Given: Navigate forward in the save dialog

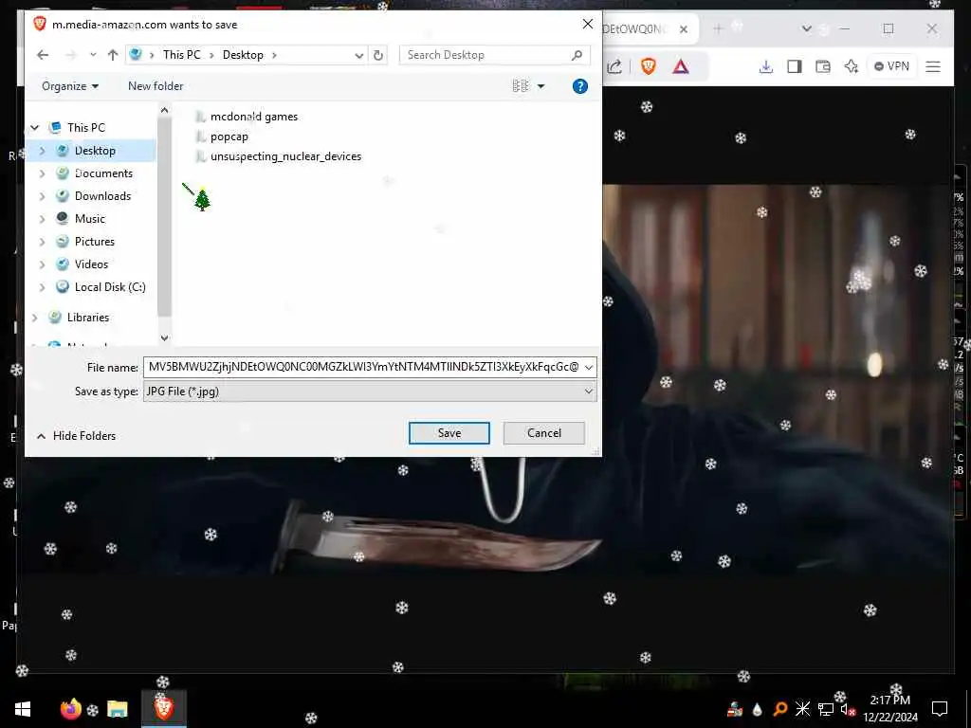Looking at the screenshot, I should (x=70, y=55).
